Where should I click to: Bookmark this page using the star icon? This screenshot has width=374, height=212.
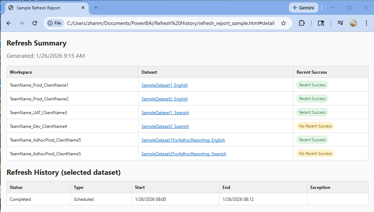coord(283,23)
